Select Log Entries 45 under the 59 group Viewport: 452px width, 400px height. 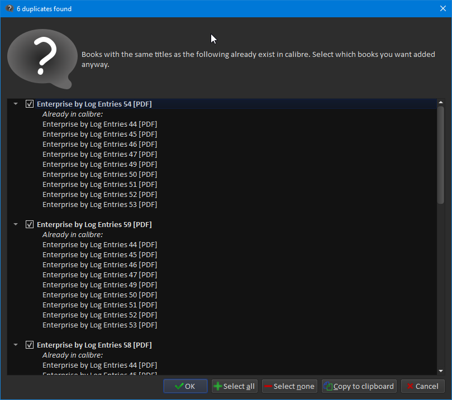(100, 255)
